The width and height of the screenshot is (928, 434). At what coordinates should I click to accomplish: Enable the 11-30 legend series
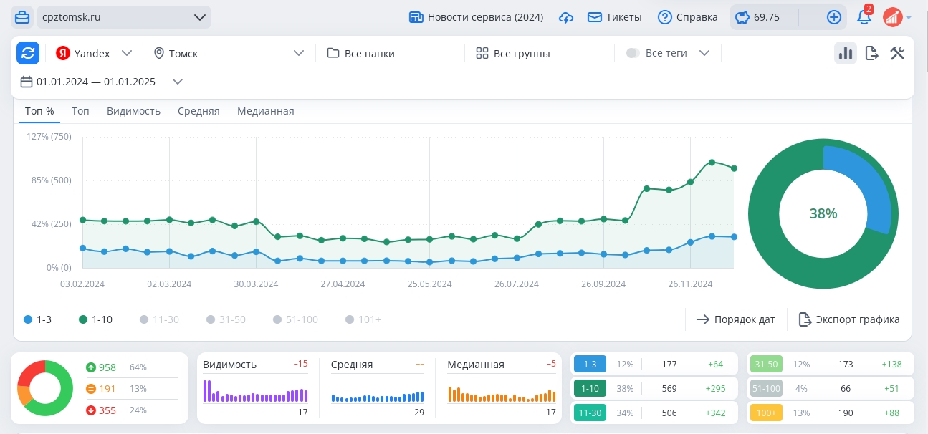pyautogui.click(x=159, y=319)
